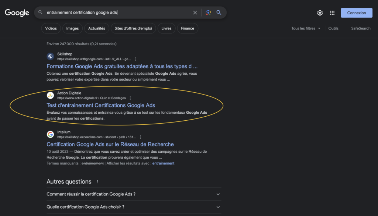The image size is (378, 216).
Task: Open Google Lens image search icon
Action: 208,13
